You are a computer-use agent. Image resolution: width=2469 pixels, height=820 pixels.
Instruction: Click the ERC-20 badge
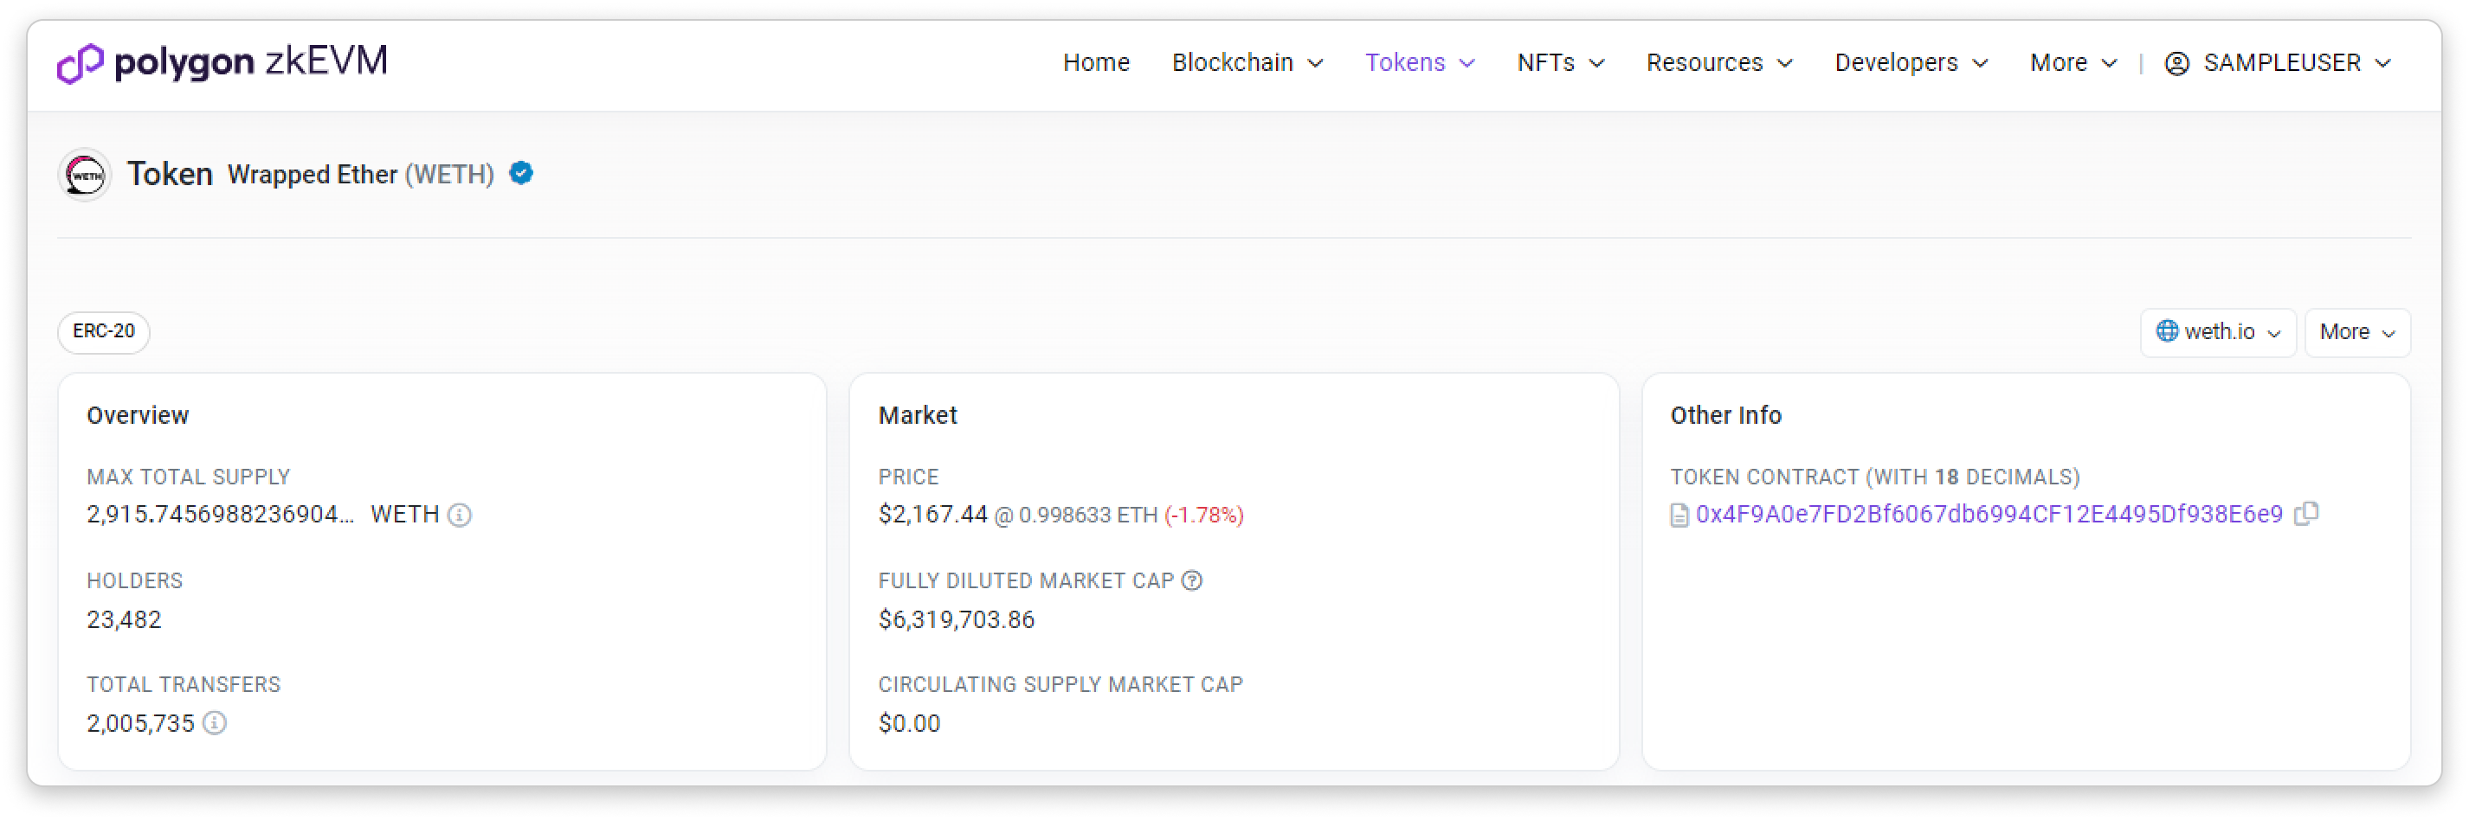(104, 331)
